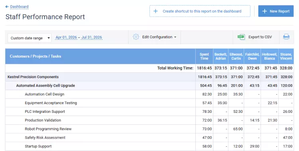Click the gear icon for configuration
Screen dimensions: 299x151
tap(136, 37)
